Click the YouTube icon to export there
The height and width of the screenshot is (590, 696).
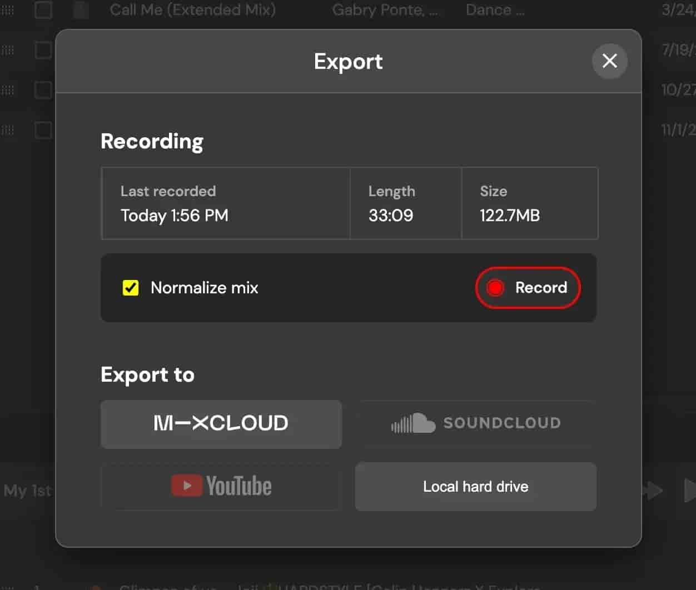(187, 486)
